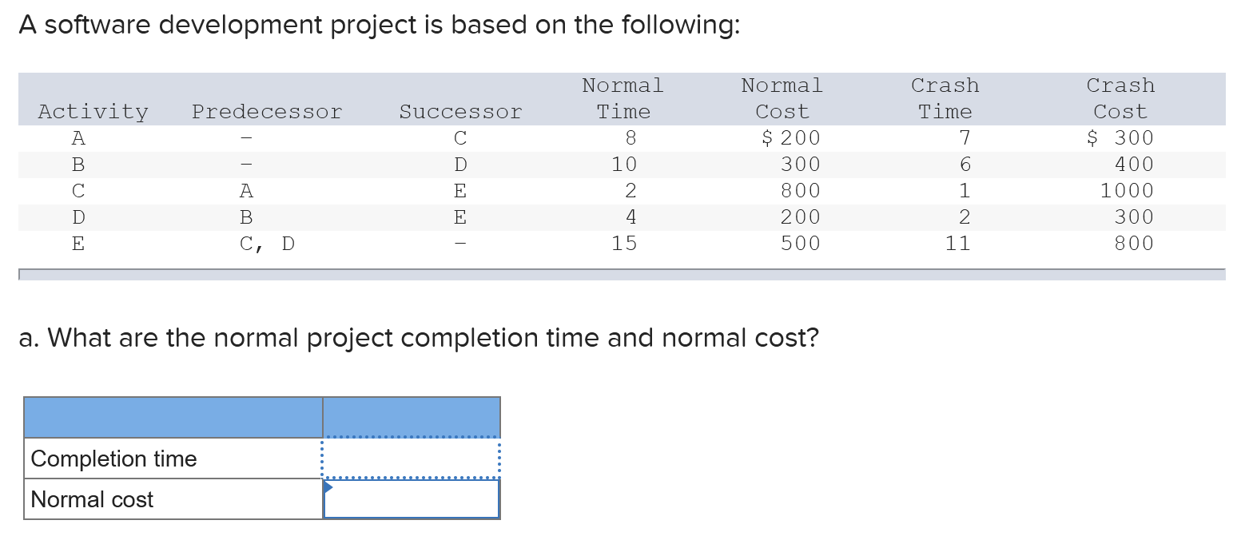
Task: Select the Normal cost answer field
Action: 410,498
